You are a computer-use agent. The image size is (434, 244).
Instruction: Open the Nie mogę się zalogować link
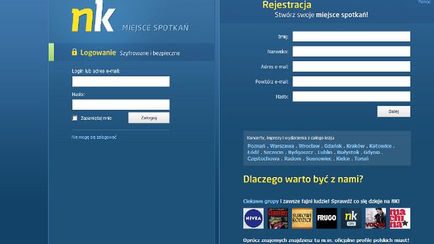tap(94, 137)
